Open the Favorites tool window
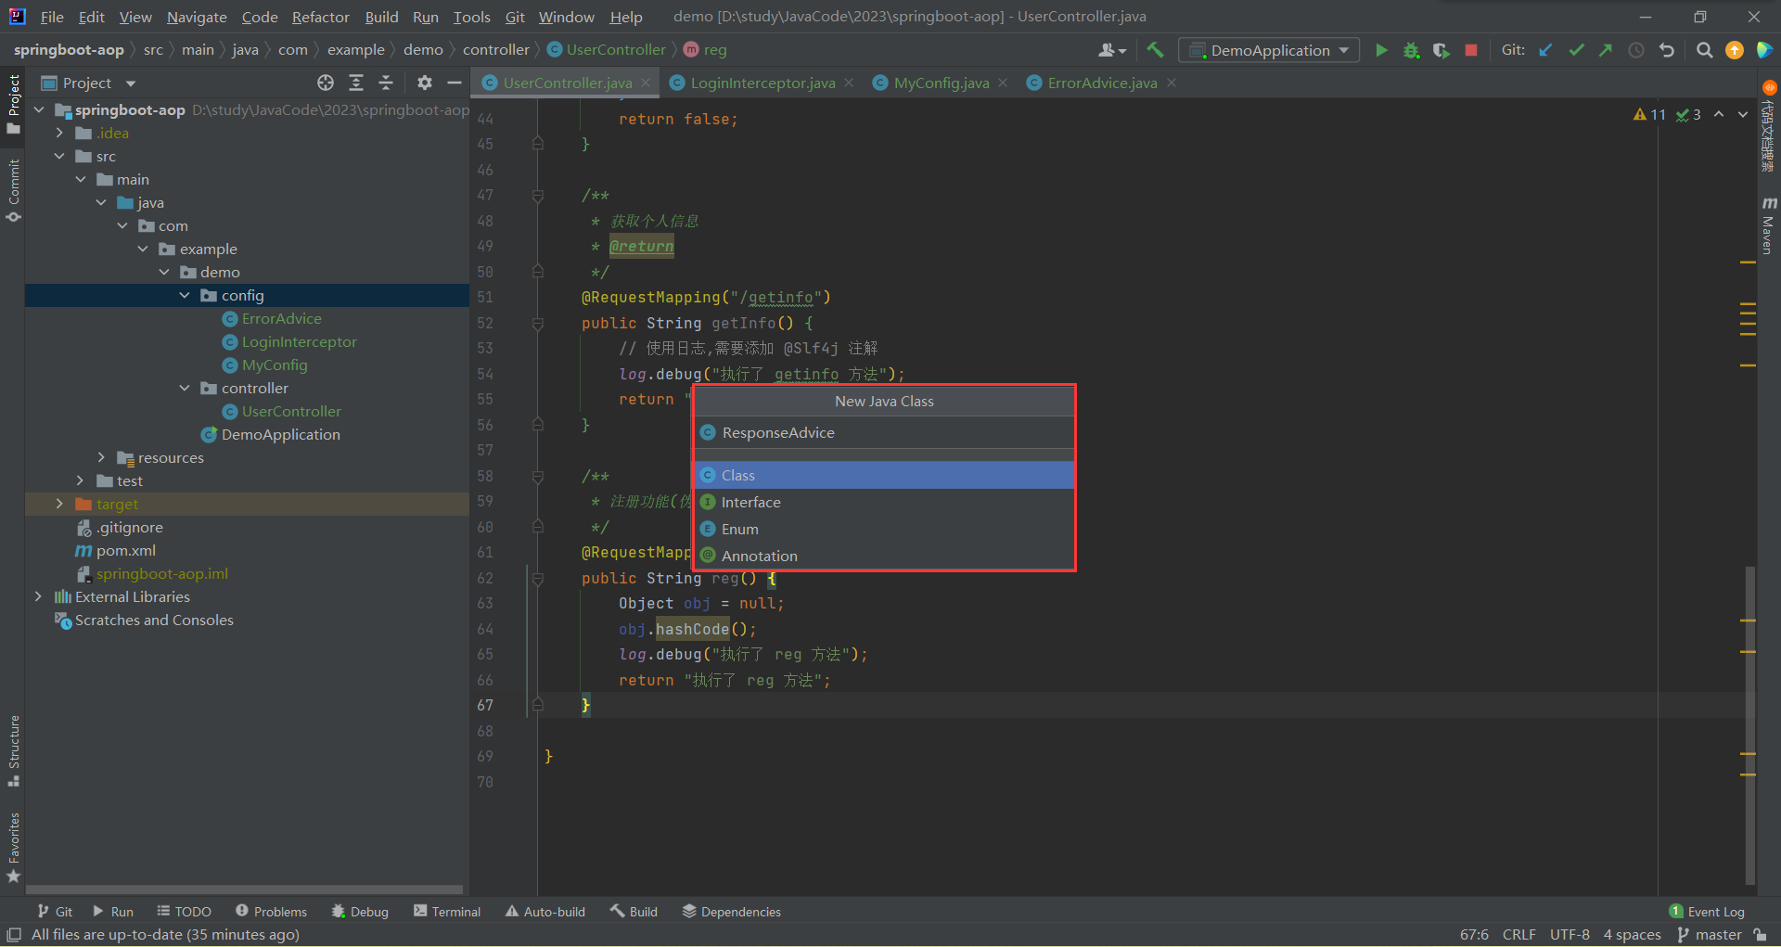 pyautogui.click(x=13, y=848)
